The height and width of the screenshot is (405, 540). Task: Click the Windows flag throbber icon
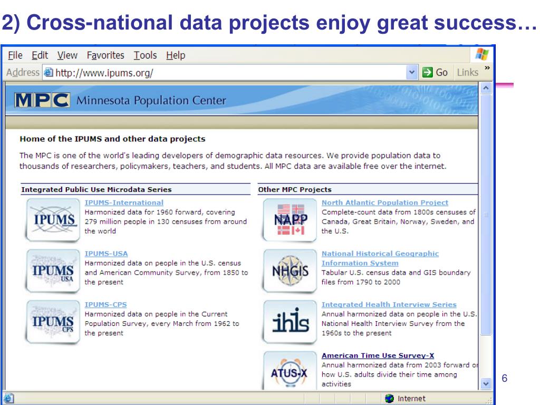(482, 54)
